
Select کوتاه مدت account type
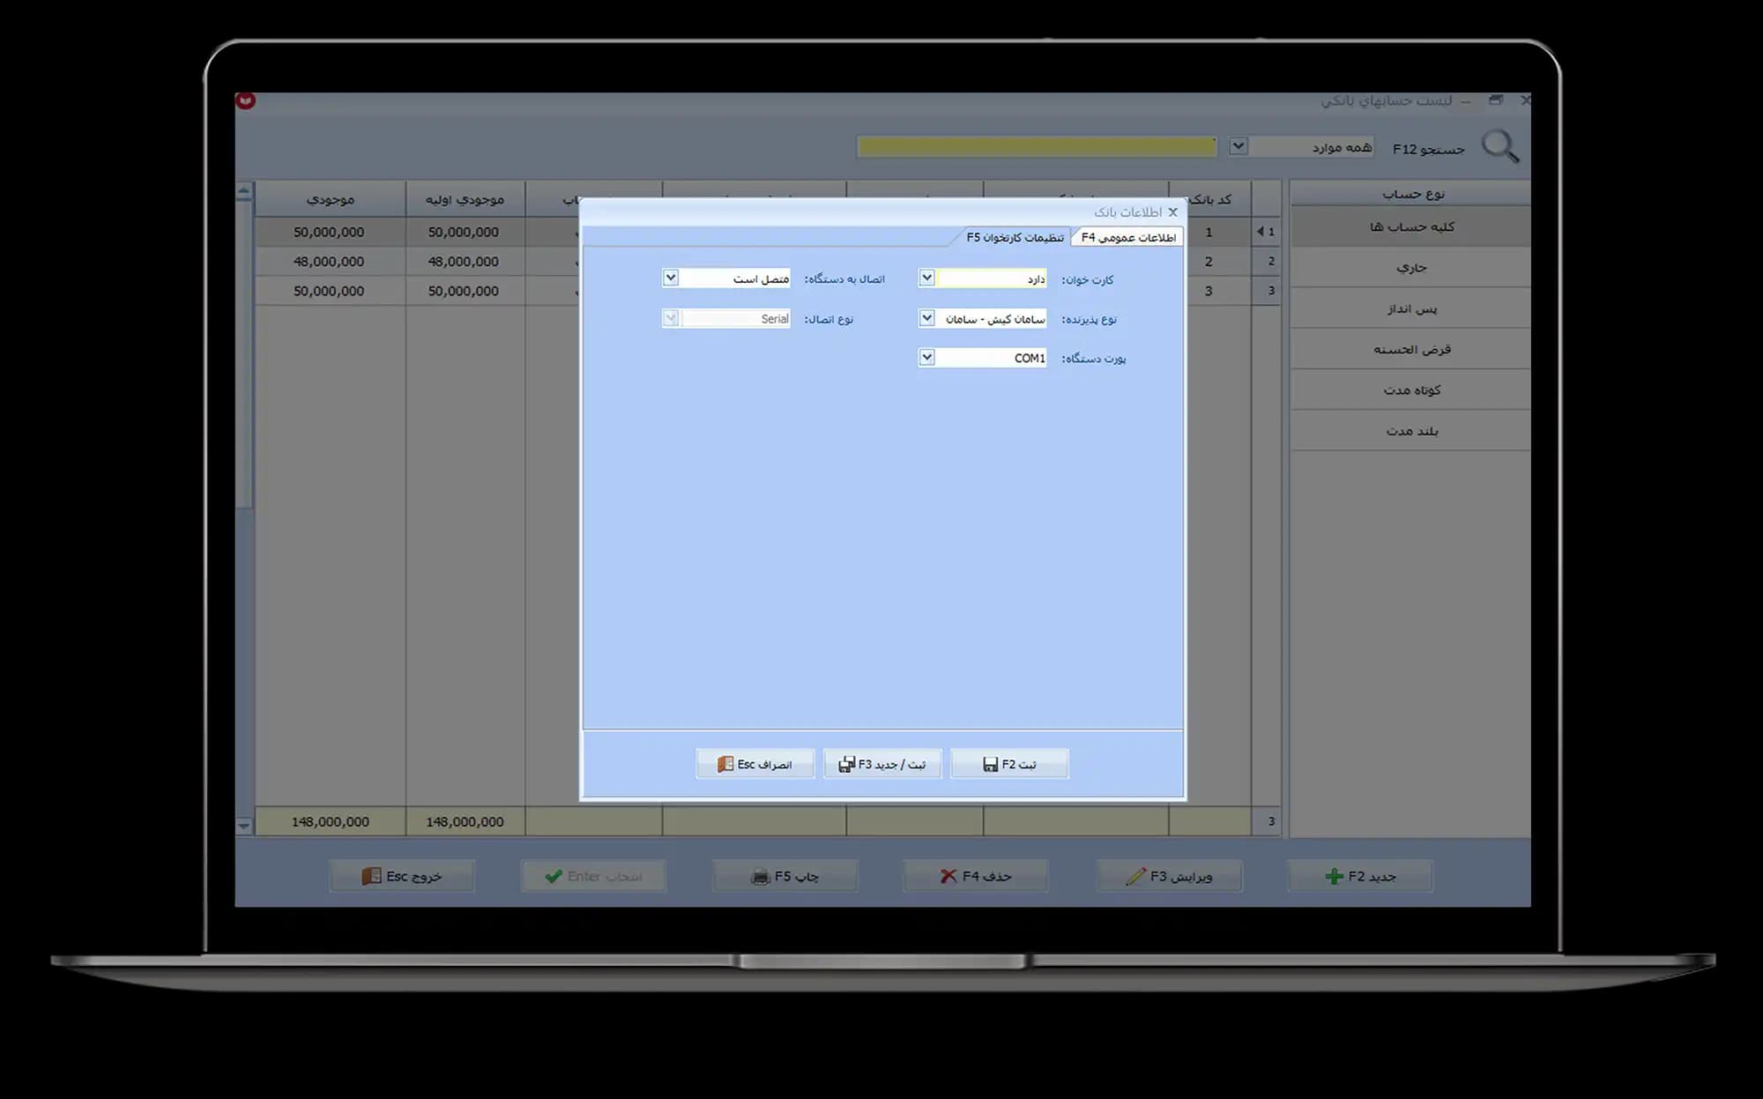point(1410,390)
